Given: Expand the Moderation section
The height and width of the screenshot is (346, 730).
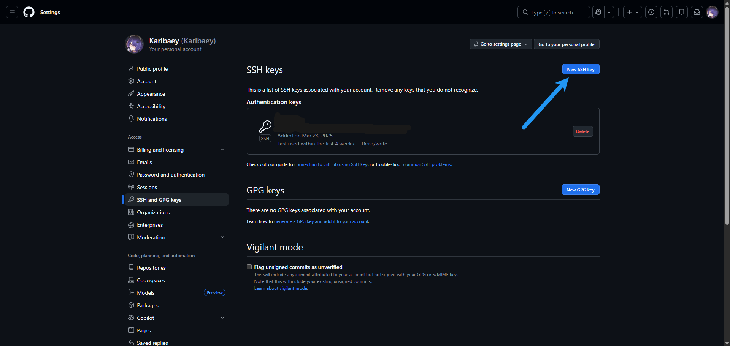Looking at the screenshot, I should [222, 237].
